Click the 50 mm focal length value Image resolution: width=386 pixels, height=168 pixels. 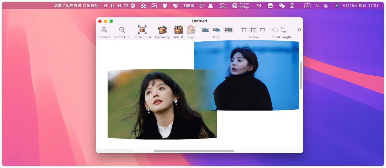pyautogui.click(x=283, y=30)
